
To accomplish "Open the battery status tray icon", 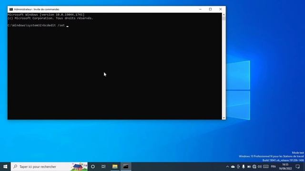I will point(249,167).
